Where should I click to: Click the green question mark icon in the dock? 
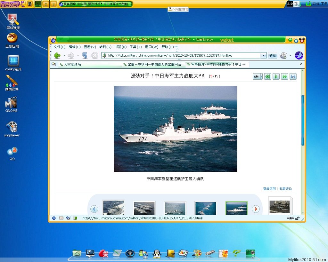coord(237,253)
